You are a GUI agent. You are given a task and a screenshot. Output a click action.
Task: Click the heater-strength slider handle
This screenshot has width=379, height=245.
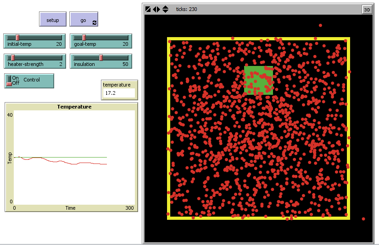13,58
